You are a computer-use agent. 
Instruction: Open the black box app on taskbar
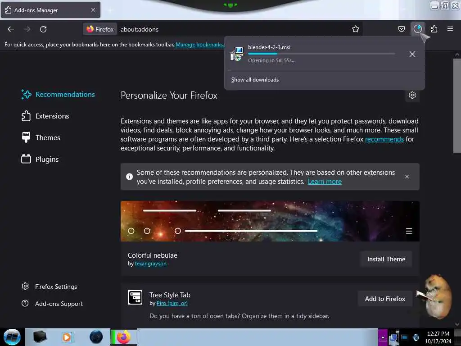40,337
